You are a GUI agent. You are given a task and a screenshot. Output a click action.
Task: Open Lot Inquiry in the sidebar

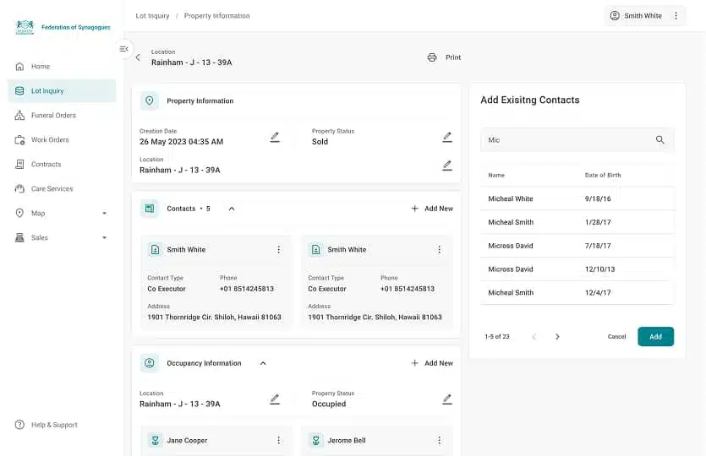click(62, 91)
